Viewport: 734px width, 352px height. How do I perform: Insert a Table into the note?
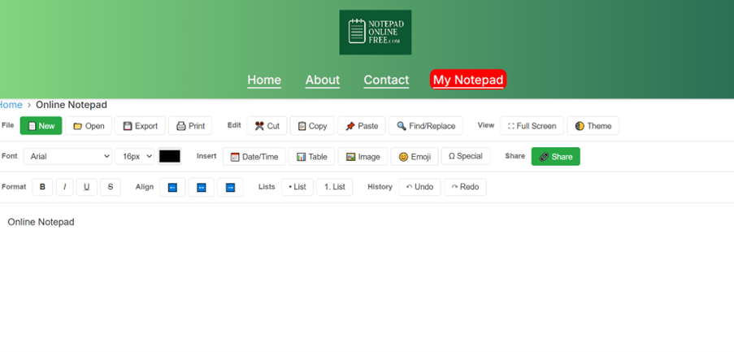pos(311,157)
